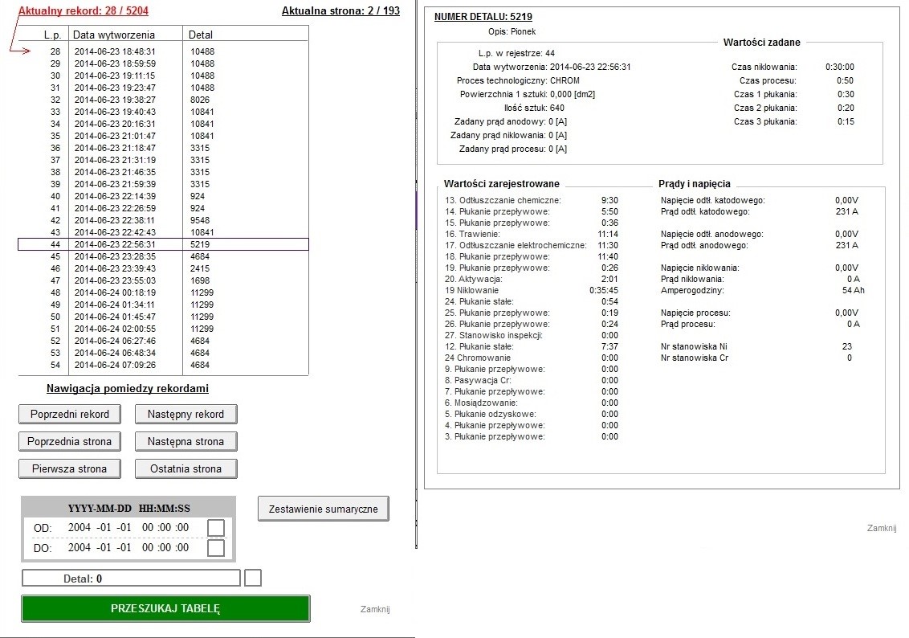The width and height of the screenshot is (909, 638).
Task: Click the Detal column header
Action: 201,35
